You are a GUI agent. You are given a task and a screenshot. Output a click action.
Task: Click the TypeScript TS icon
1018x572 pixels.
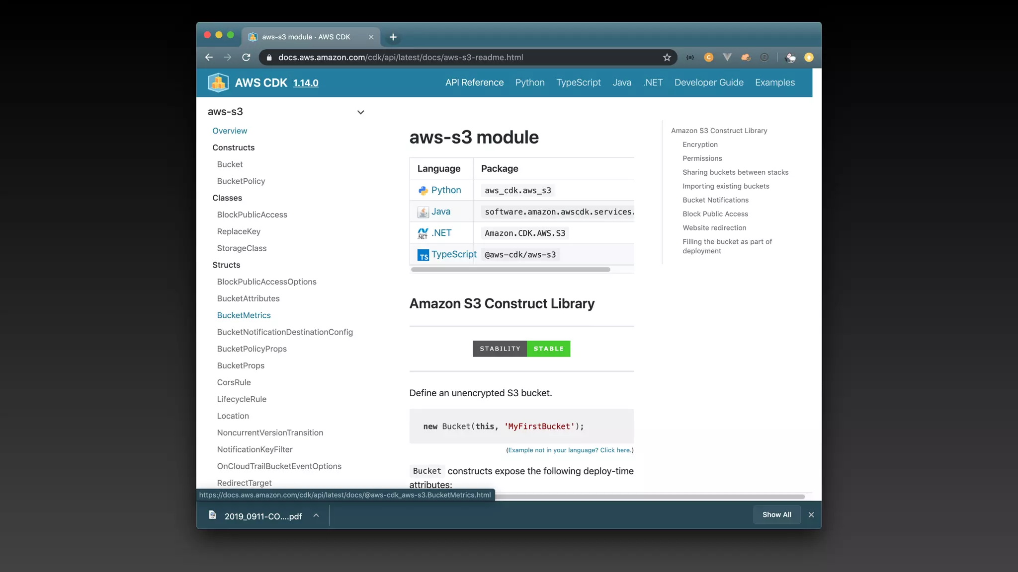coord(423,255)
